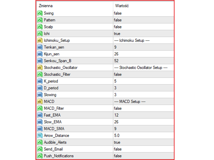Select the Stochastic_Filter value false
The image size is (214, 160).
118,74
